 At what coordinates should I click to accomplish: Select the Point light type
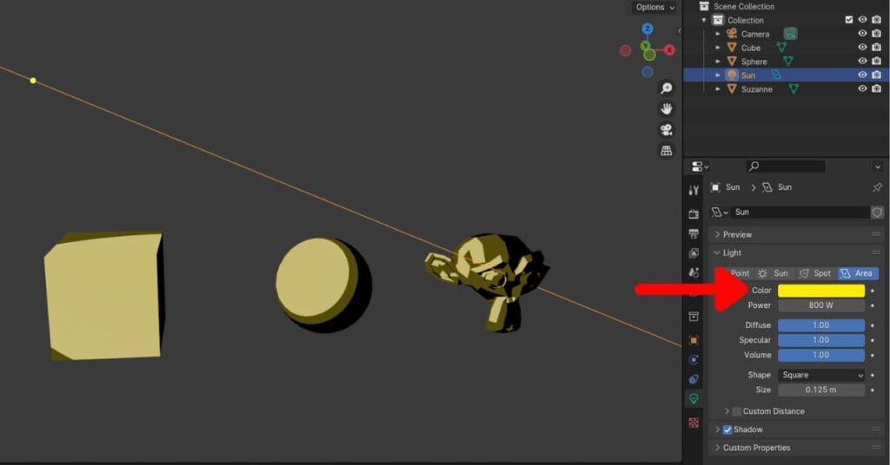[x=739, y=273]
